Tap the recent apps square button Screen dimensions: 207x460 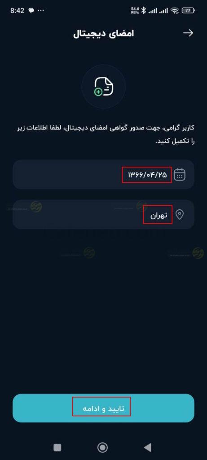57,447
